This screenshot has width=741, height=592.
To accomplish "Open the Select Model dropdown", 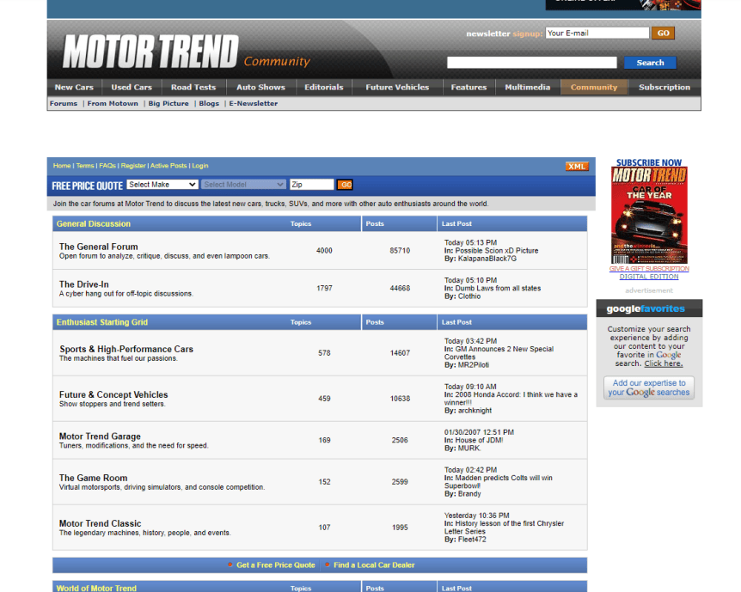I will point(243,185).
